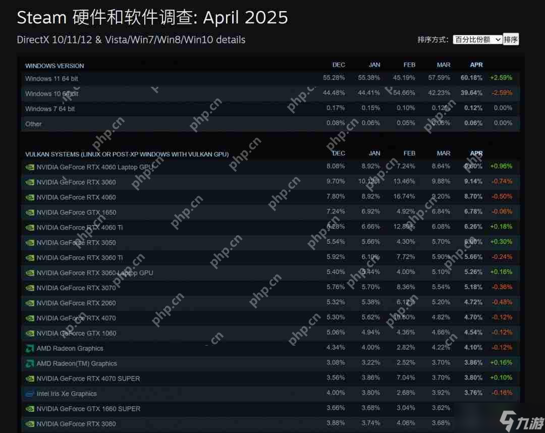This screenshot has height=433, width=545.
Task: Click the NVIDIA GeForce GTX 1060 name
Action: coord(76,333)
